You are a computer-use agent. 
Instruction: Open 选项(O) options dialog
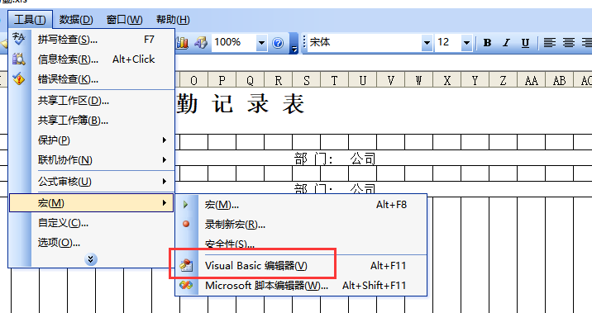[92, 243]
